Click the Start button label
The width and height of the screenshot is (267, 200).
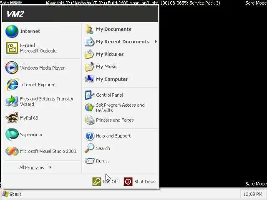(15, 194)
